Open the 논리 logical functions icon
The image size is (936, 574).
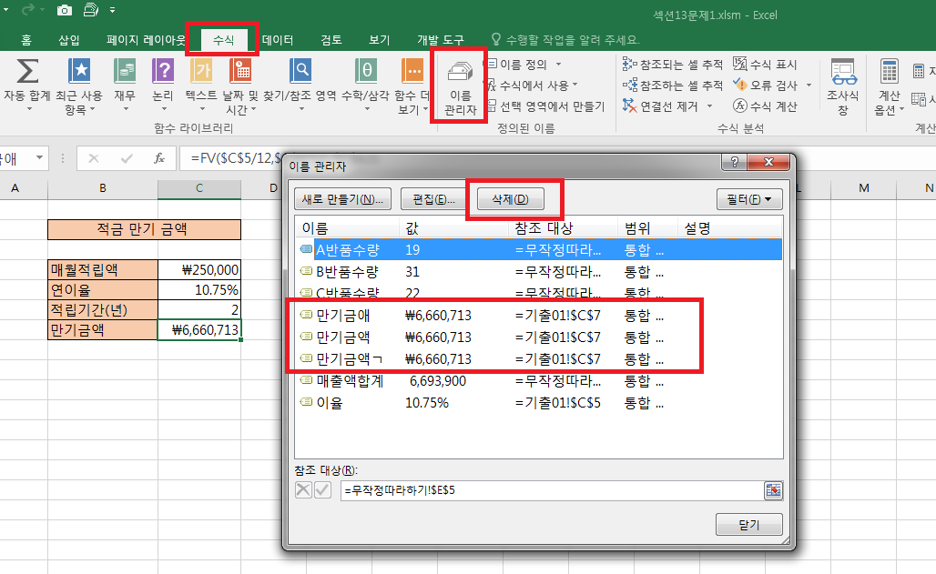pyautogui.click(x=163, y=73)
